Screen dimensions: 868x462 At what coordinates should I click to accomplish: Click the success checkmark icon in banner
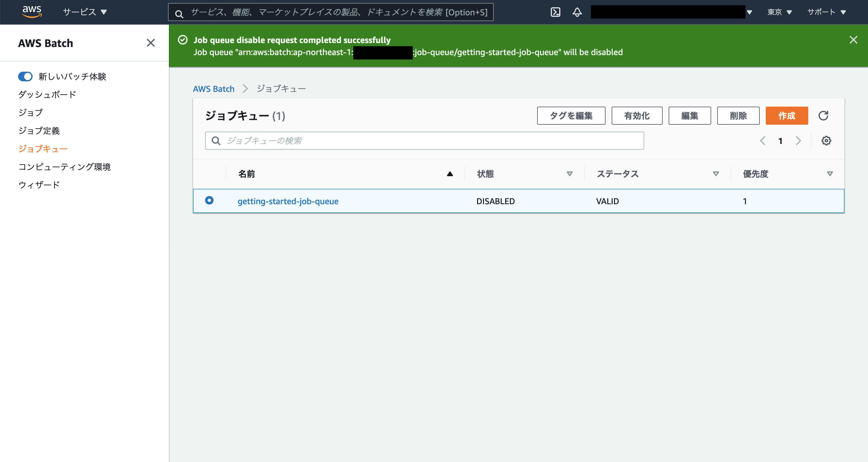point(183,40)
